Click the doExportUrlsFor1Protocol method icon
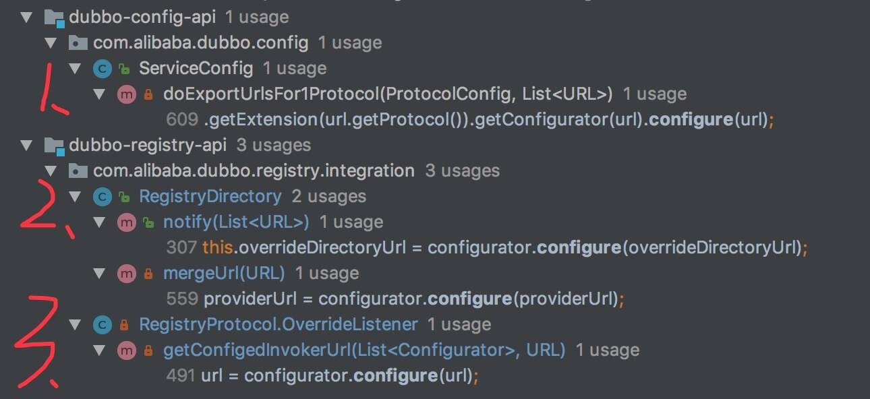Image resolution: width=870 pixels, height=399 pixels. click(x=126, y=94)
